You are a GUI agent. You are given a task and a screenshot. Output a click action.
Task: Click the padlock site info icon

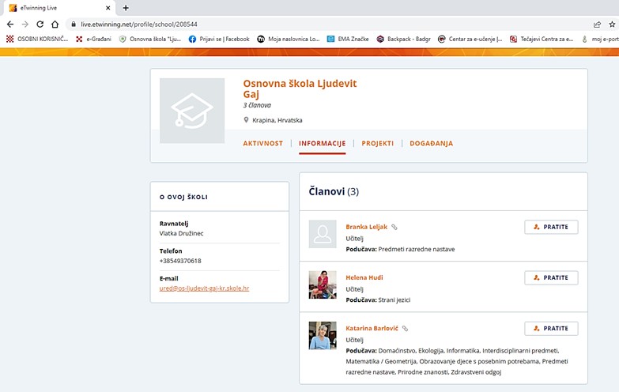(74, 24)
